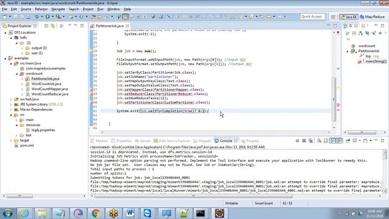
Task: Switch to the Servers tab
Action: pyautogui.click(x=143, y=141)
